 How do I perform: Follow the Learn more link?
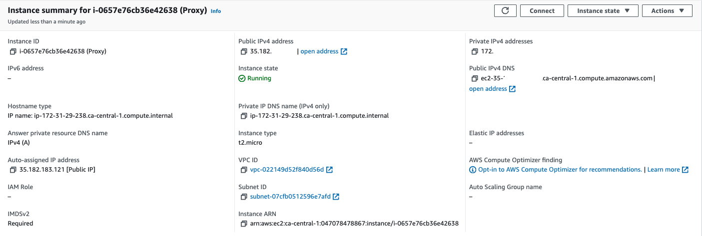point(664,170)
